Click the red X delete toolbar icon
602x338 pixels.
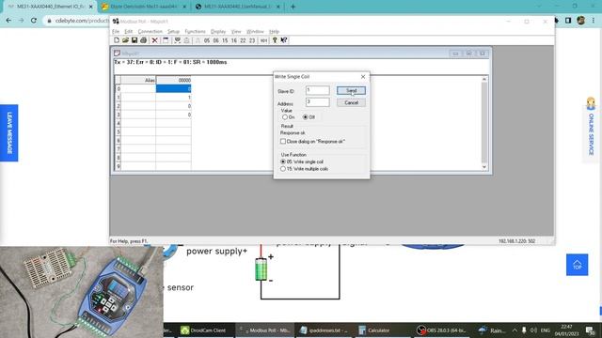click(154, 40)
